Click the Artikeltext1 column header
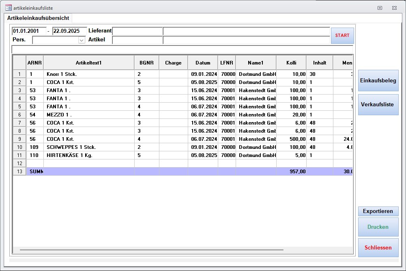 [88, 63]
